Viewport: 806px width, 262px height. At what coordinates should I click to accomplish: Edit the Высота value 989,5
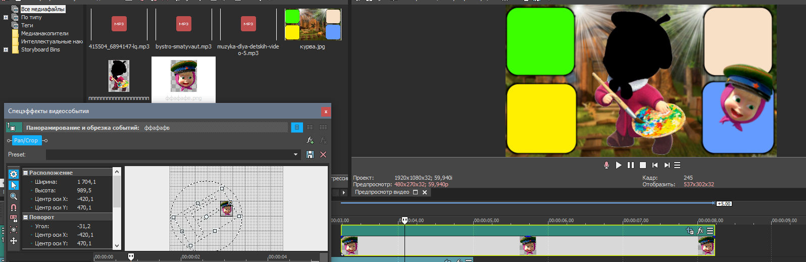(x=84, y=190)
